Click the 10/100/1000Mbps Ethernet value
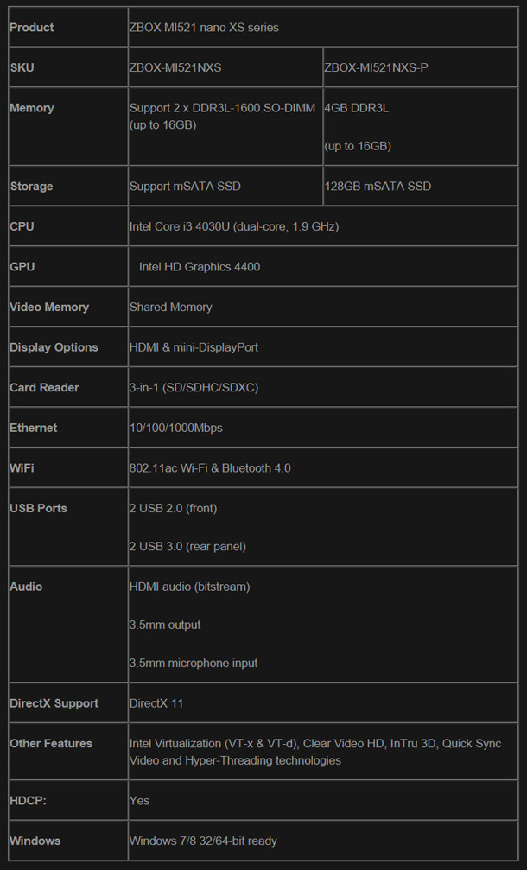 pos(176,428)
